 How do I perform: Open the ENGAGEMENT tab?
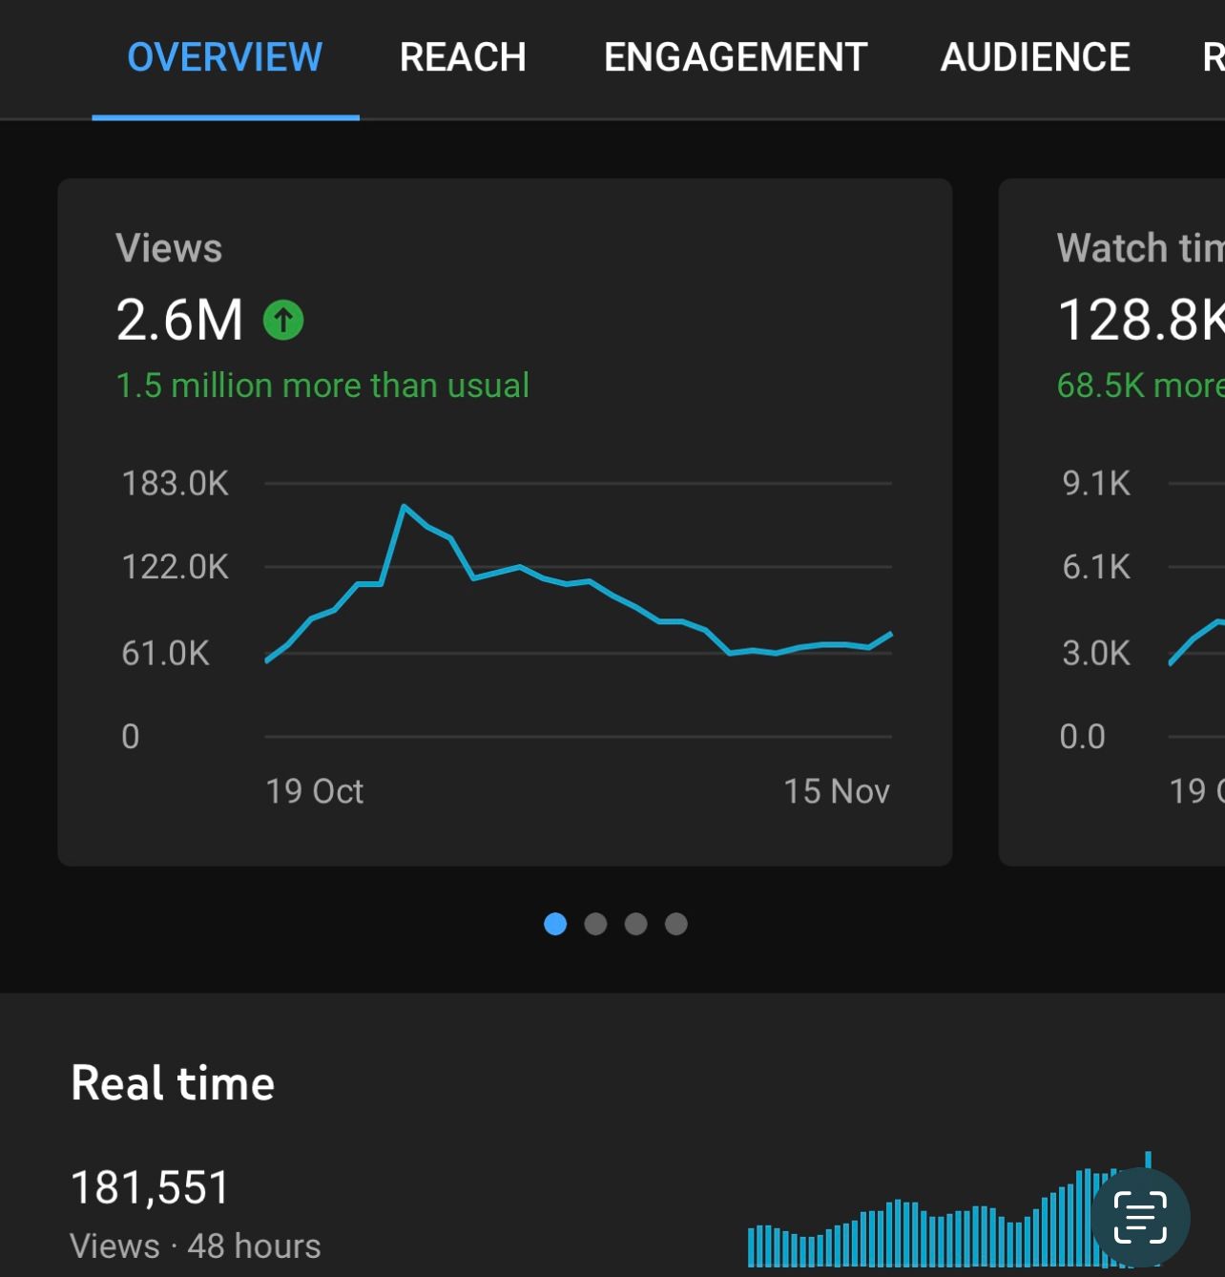click(735, 57)
